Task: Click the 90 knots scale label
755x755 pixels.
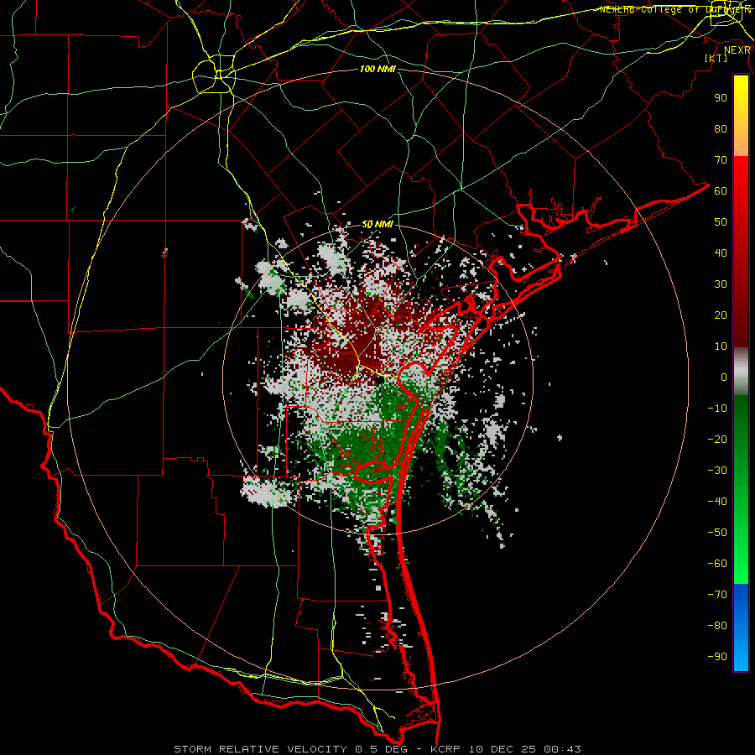Action: pos(721,98)
